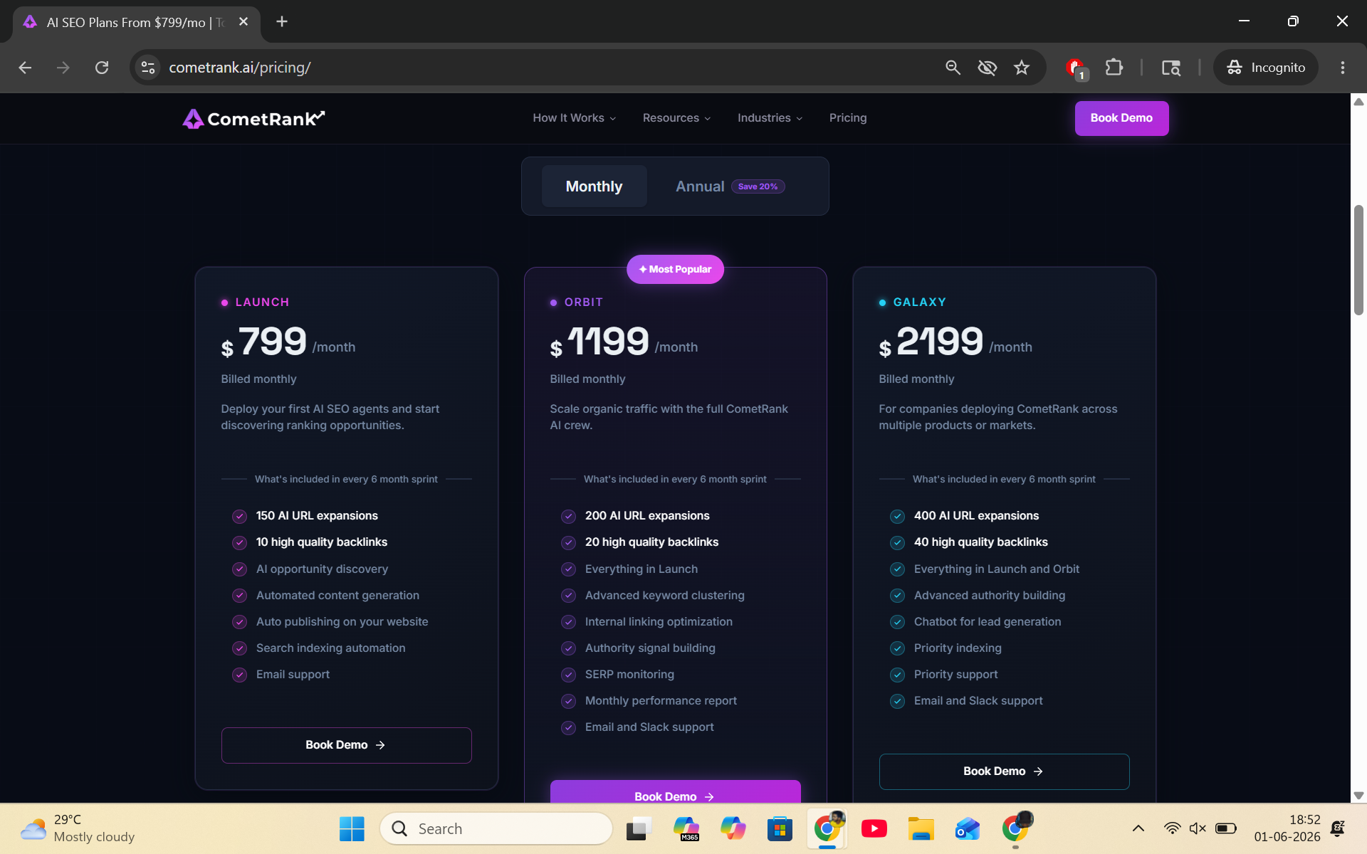1367x854 pixels.
Task: Open YouTube from the taskbar
Action: (874, 828)
